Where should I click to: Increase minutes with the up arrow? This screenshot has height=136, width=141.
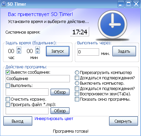38,48
